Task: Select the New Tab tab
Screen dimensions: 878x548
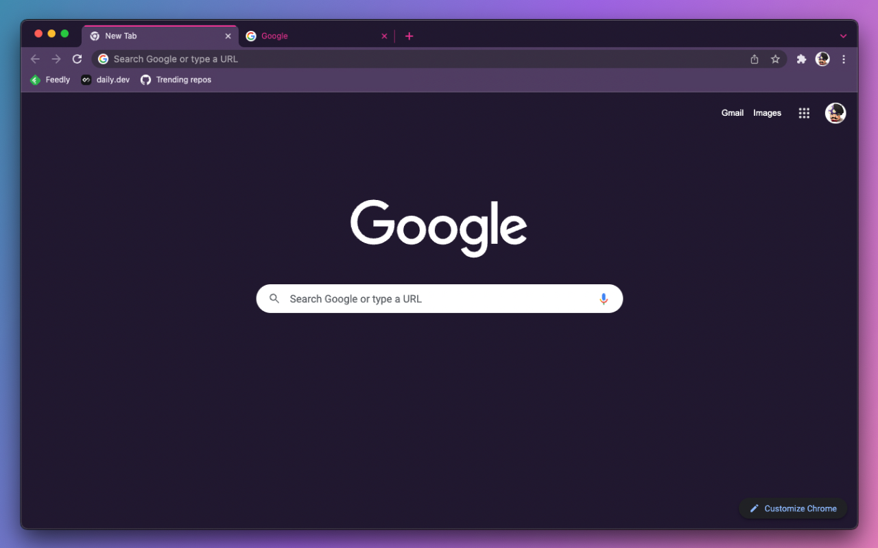Action: 161,36
